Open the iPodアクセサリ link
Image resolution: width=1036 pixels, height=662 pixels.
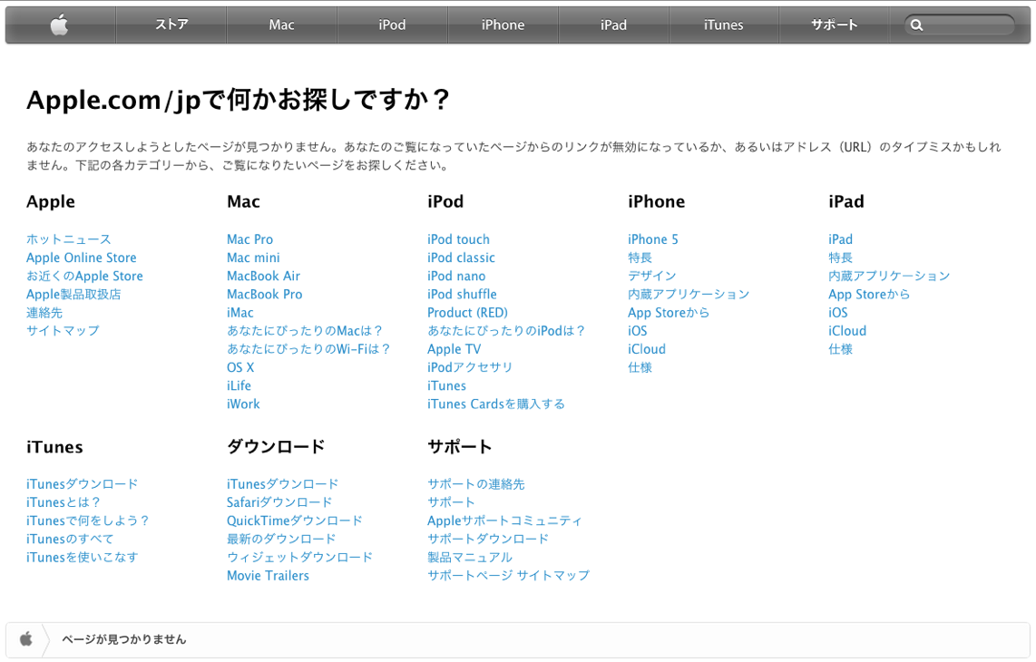470,367
